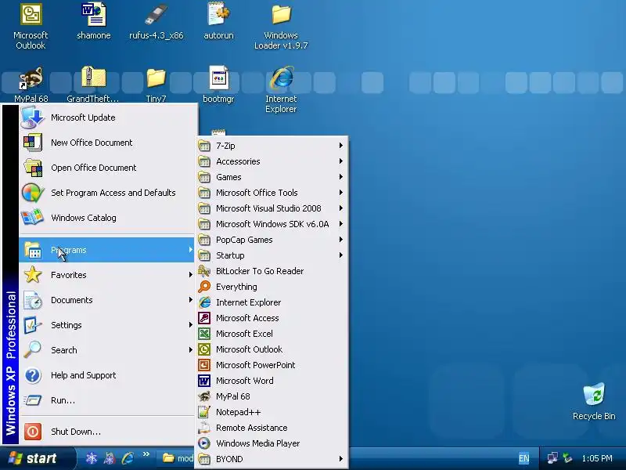Select the autorun file icon
This screenshot has width=626, height=470.
(218, 22)
